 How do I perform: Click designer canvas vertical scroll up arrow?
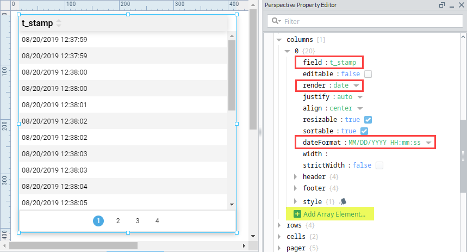tap(253, 5)
